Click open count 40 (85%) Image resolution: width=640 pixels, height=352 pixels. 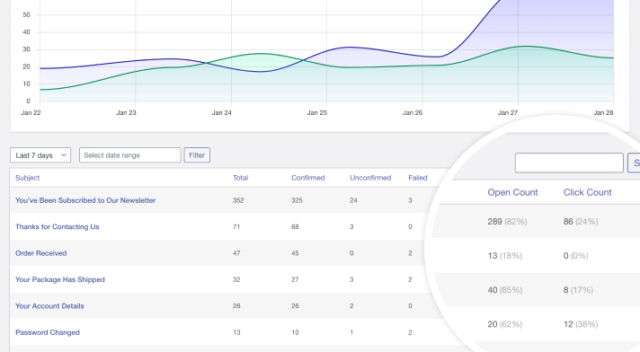click(505, 290)
